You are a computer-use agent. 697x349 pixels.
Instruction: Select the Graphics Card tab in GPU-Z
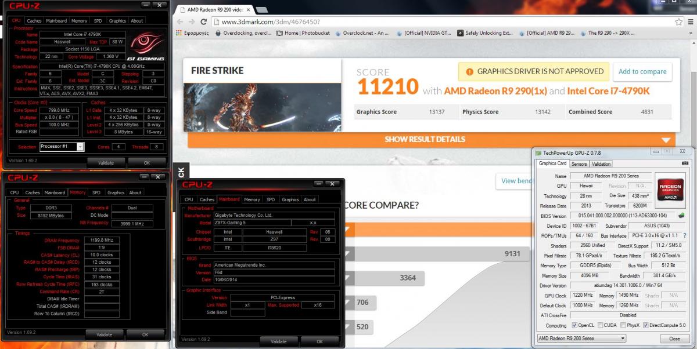[552, 163]
